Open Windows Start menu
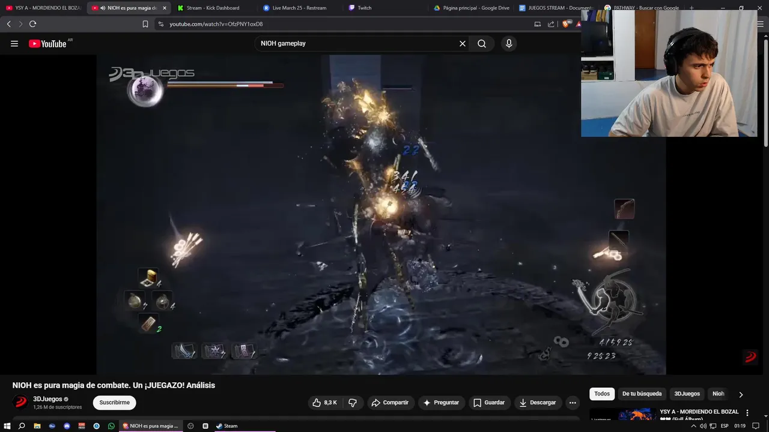 pos(7,426)
